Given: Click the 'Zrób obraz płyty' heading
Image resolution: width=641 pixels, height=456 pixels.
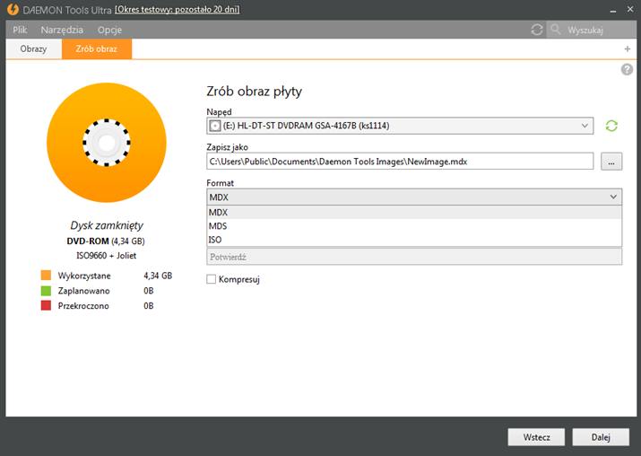Looking at the screenshot, I should (x=254, y=91).
